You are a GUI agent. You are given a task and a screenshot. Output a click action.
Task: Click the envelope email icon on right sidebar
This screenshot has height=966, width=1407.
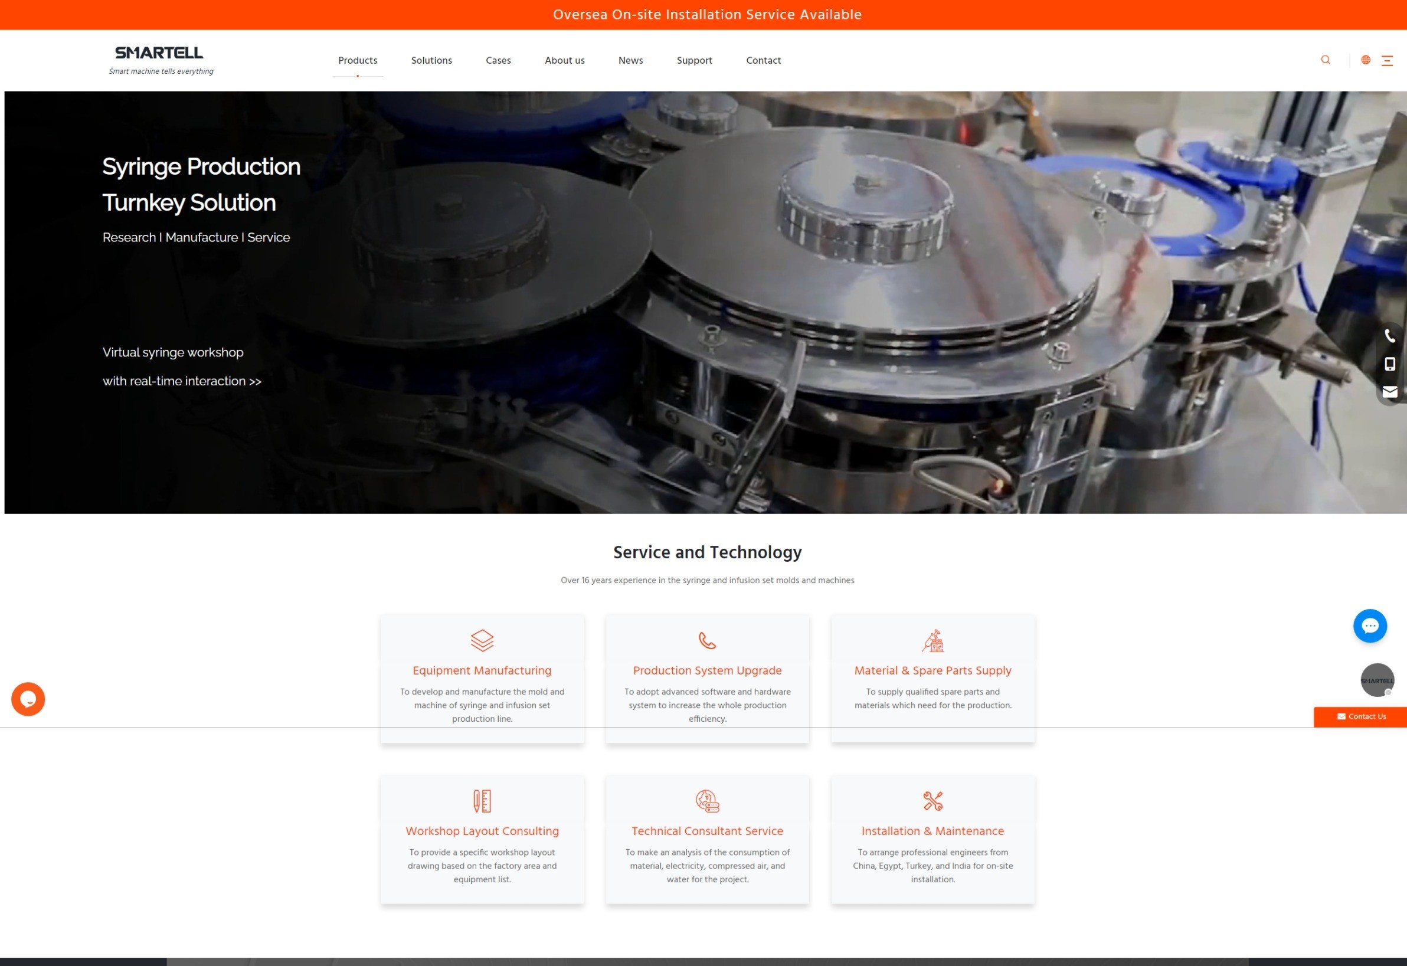click(x=1389, y=392)
